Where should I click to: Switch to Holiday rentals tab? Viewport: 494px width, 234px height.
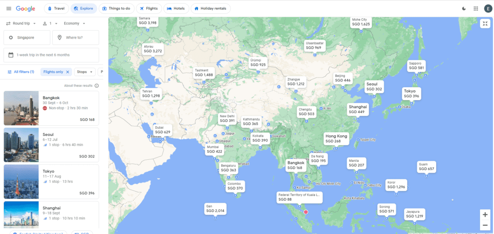point(211,9)
